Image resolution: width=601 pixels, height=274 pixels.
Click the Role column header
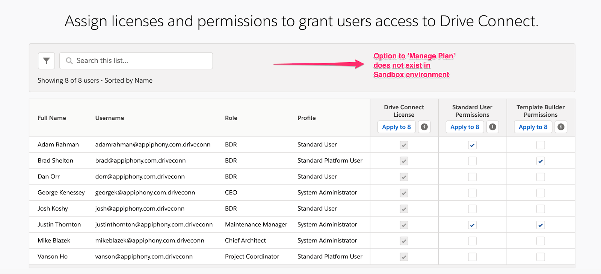tap(231, 118)
